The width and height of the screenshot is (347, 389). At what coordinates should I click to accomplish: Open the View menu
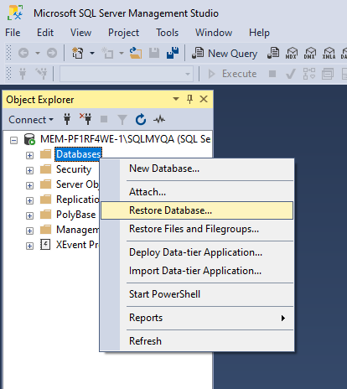[80, 33]
